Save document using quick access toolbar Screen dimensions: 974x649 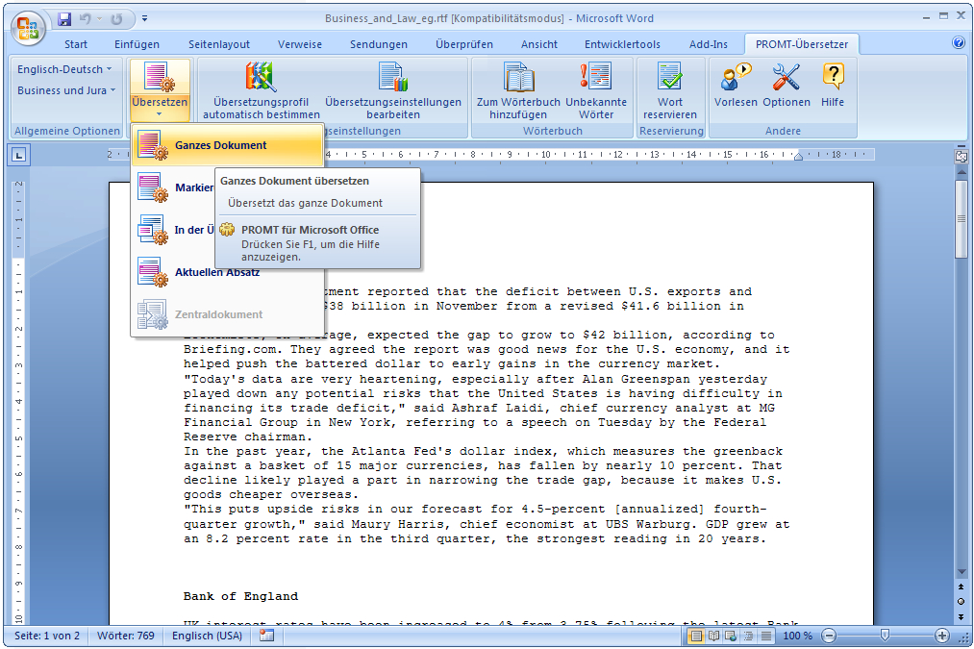click(x=64, y=18)
